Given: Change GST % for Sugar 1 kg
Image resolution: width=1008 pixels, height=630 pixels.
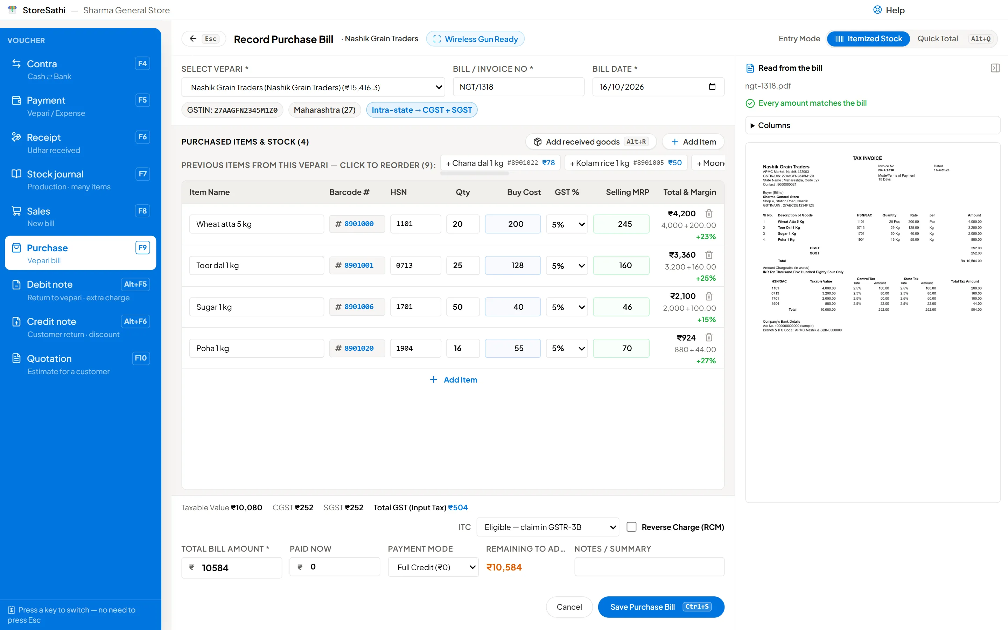Looking at the screenshot, I should point(567,307).
